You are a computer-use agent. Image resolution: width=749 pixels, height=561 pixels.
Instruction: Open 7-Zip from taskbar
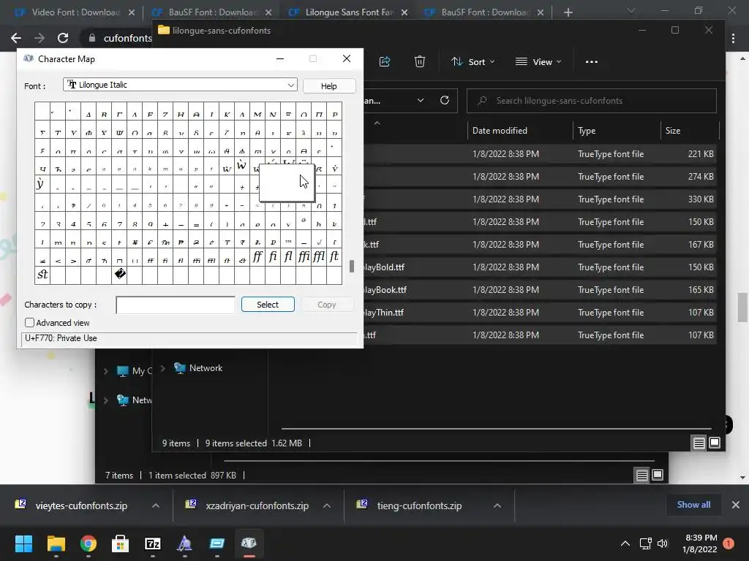152,543
